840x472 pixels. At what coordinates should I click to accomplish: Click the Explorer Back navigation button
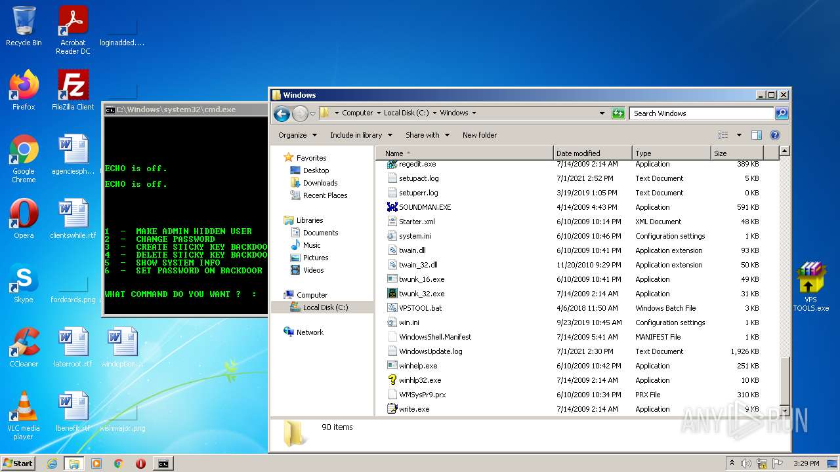pos(282,113)
